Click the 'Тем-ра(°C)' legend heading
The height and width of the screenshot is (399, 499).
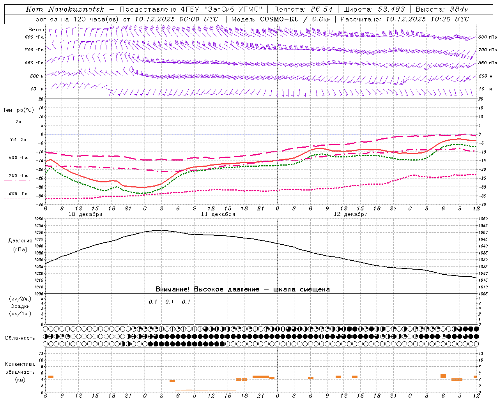tap(18, 110)
